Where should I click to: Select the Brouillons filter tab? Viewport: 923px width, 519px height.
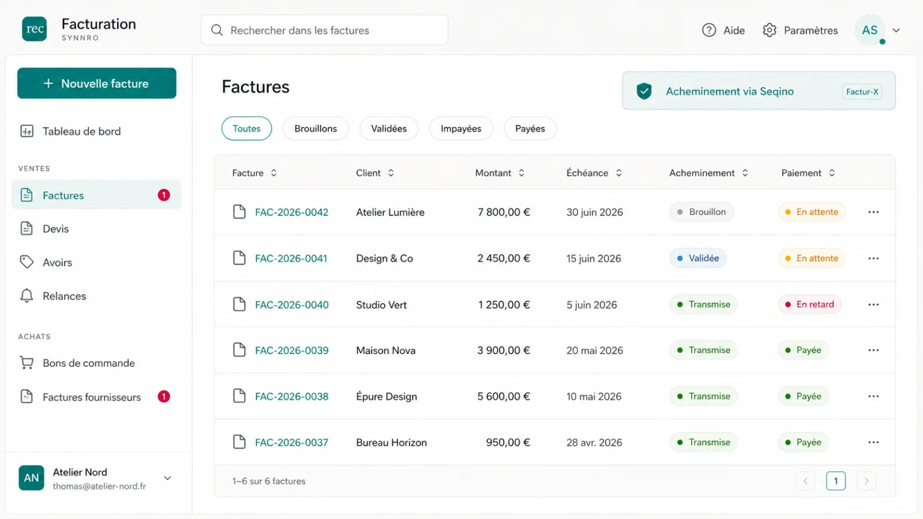[316, 129]
